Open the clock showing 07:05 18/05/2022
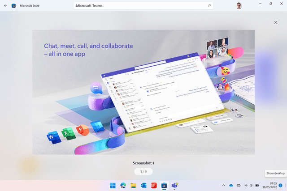Image resolution: width=287 pixels, height=191 pixels. click(270, 185)
